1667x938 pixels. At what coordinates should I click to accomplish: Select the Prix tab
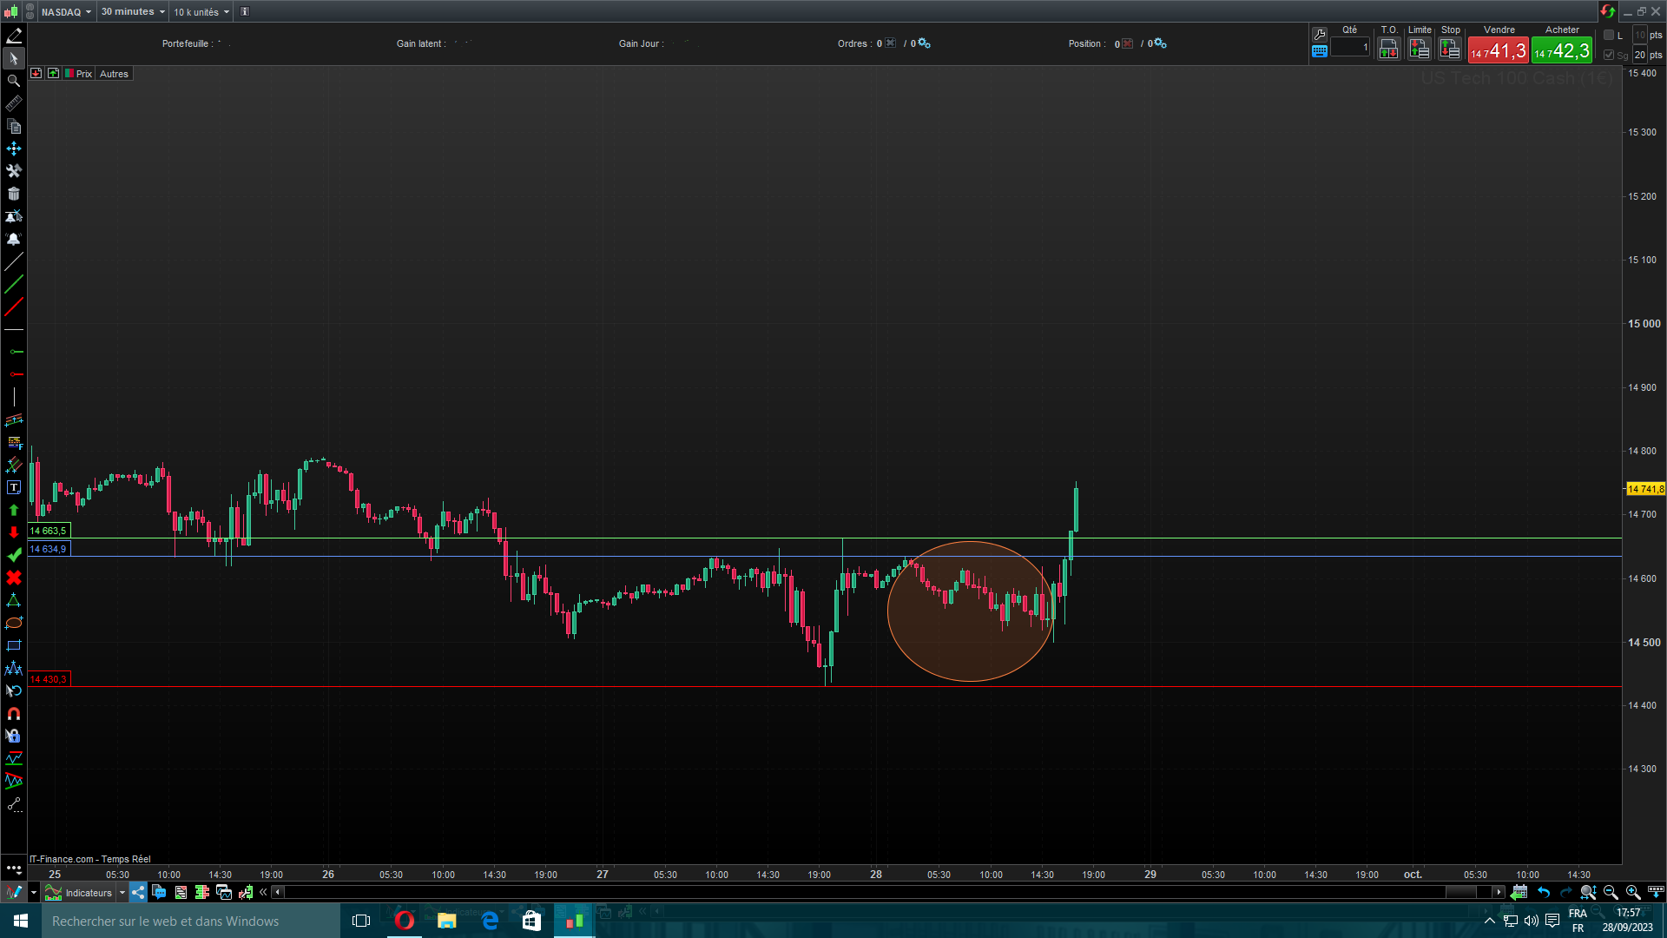pos(83,74)
